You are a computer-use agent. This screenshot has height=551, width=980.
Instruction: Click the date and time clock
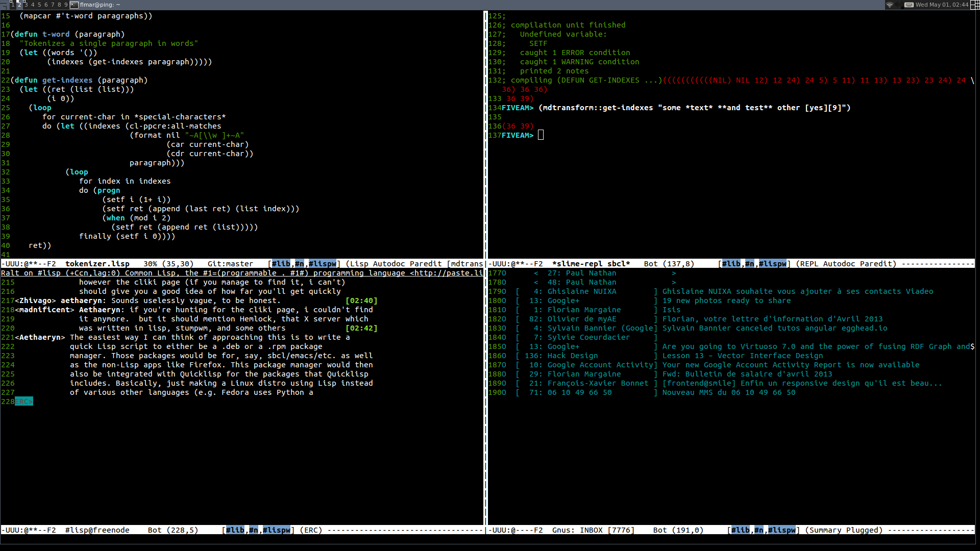(x=942, y=5)
